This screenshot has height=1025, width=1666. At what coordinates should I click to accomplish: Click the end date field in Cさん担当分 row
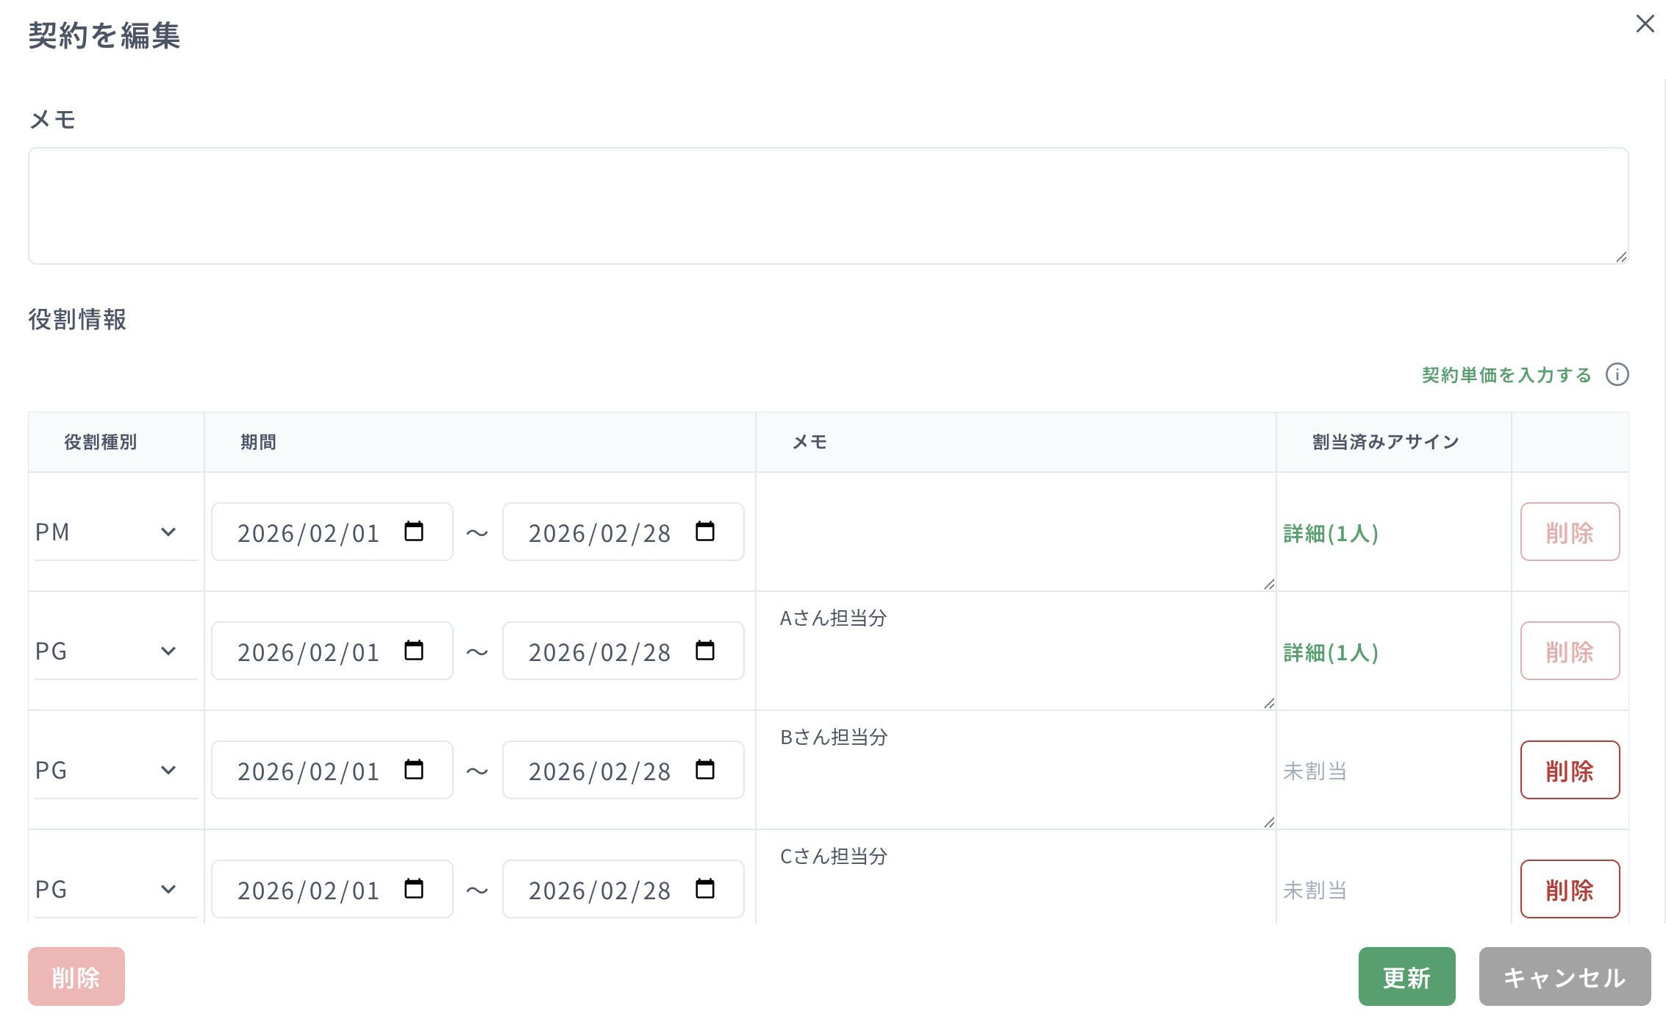click(x=623, y=889)
